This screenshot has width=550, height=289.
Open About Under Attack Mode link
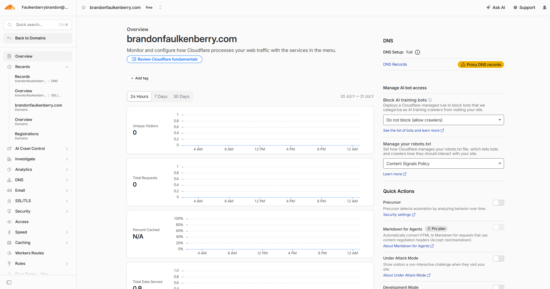pyautogui.click(x=407, y=275)
